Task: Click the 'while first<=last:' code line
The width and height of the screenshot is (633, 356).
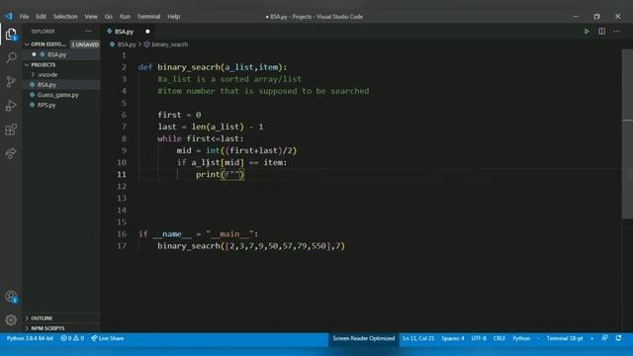Action: [201, 138]
